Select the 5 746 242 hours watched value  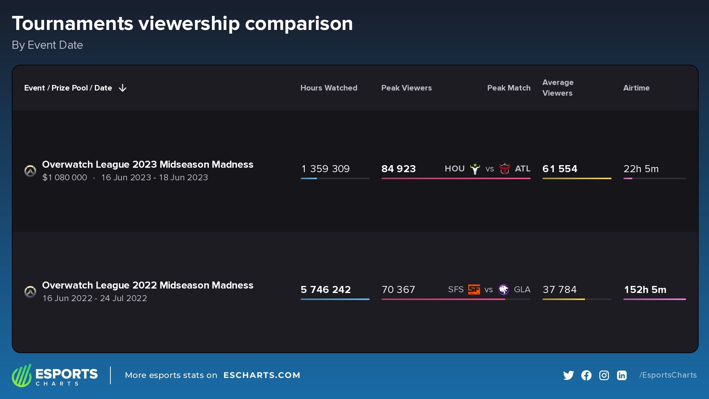pos(326,290)
